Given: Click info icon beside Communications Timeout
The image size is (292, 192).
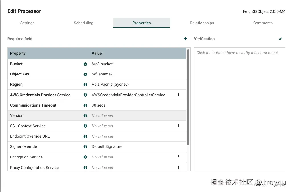Looking at the screenshot, I should pyautogui.click(x=85, y=105).
